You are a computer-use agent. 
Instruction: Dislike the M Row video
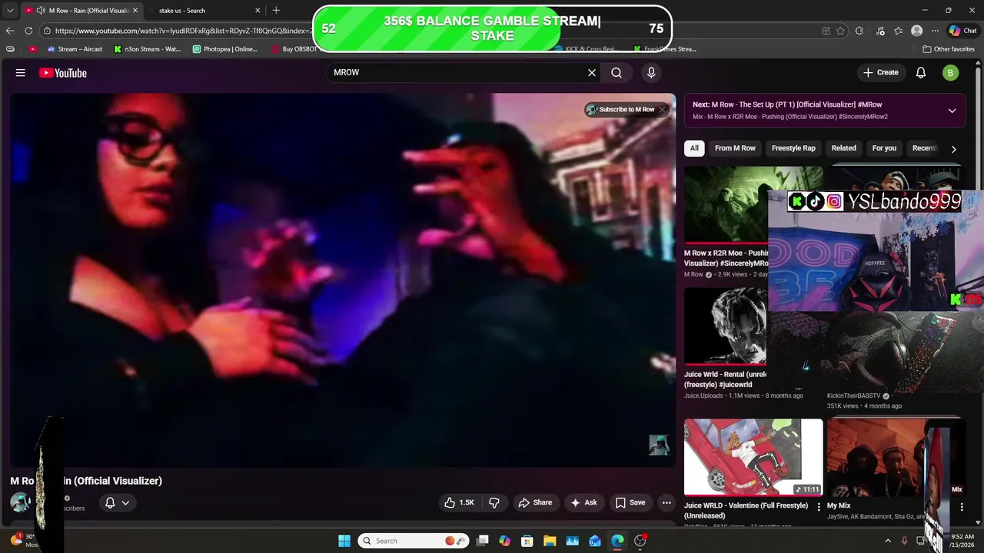494,502
